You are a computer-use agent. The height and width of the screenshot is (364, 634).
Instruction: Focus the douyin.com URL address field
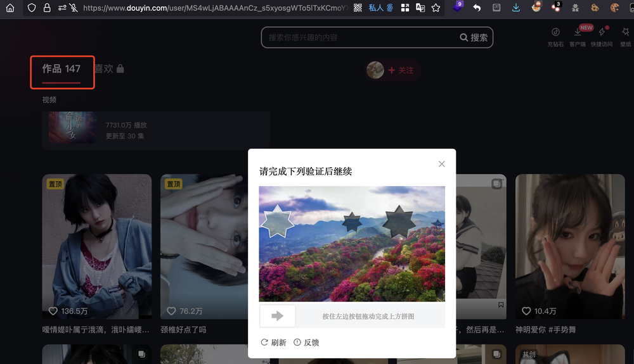point(214,8)
